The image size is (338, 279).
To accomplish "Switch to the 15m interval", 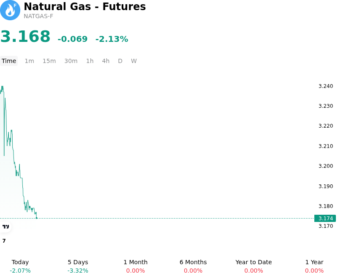I will (49, 61).
